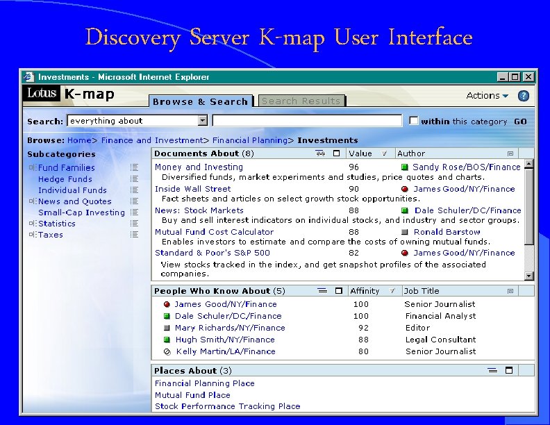Open document list icon for Fund Families

point(134,167)
